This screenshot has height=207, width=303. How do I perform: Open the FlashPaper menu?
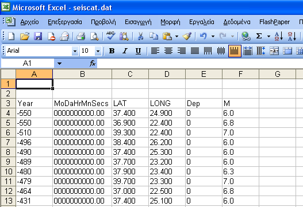click(x=274, y=22)
